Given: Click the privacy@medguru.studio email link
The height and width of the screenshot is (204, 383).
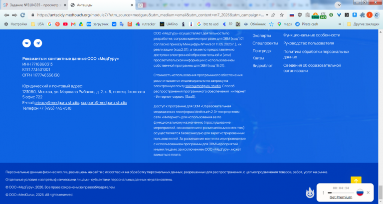Looking at the screenshot, I should click(57, 103).
